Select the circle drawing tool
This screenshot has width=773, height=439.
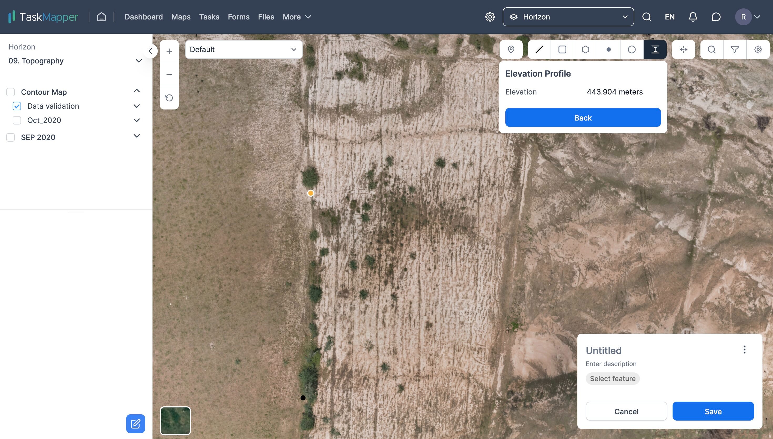(632, 49)
